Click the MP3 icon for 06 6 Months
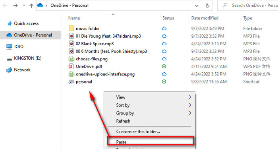The height and width of the screenshot is (149, 278). pyautogui.click(x=71, y=51)
